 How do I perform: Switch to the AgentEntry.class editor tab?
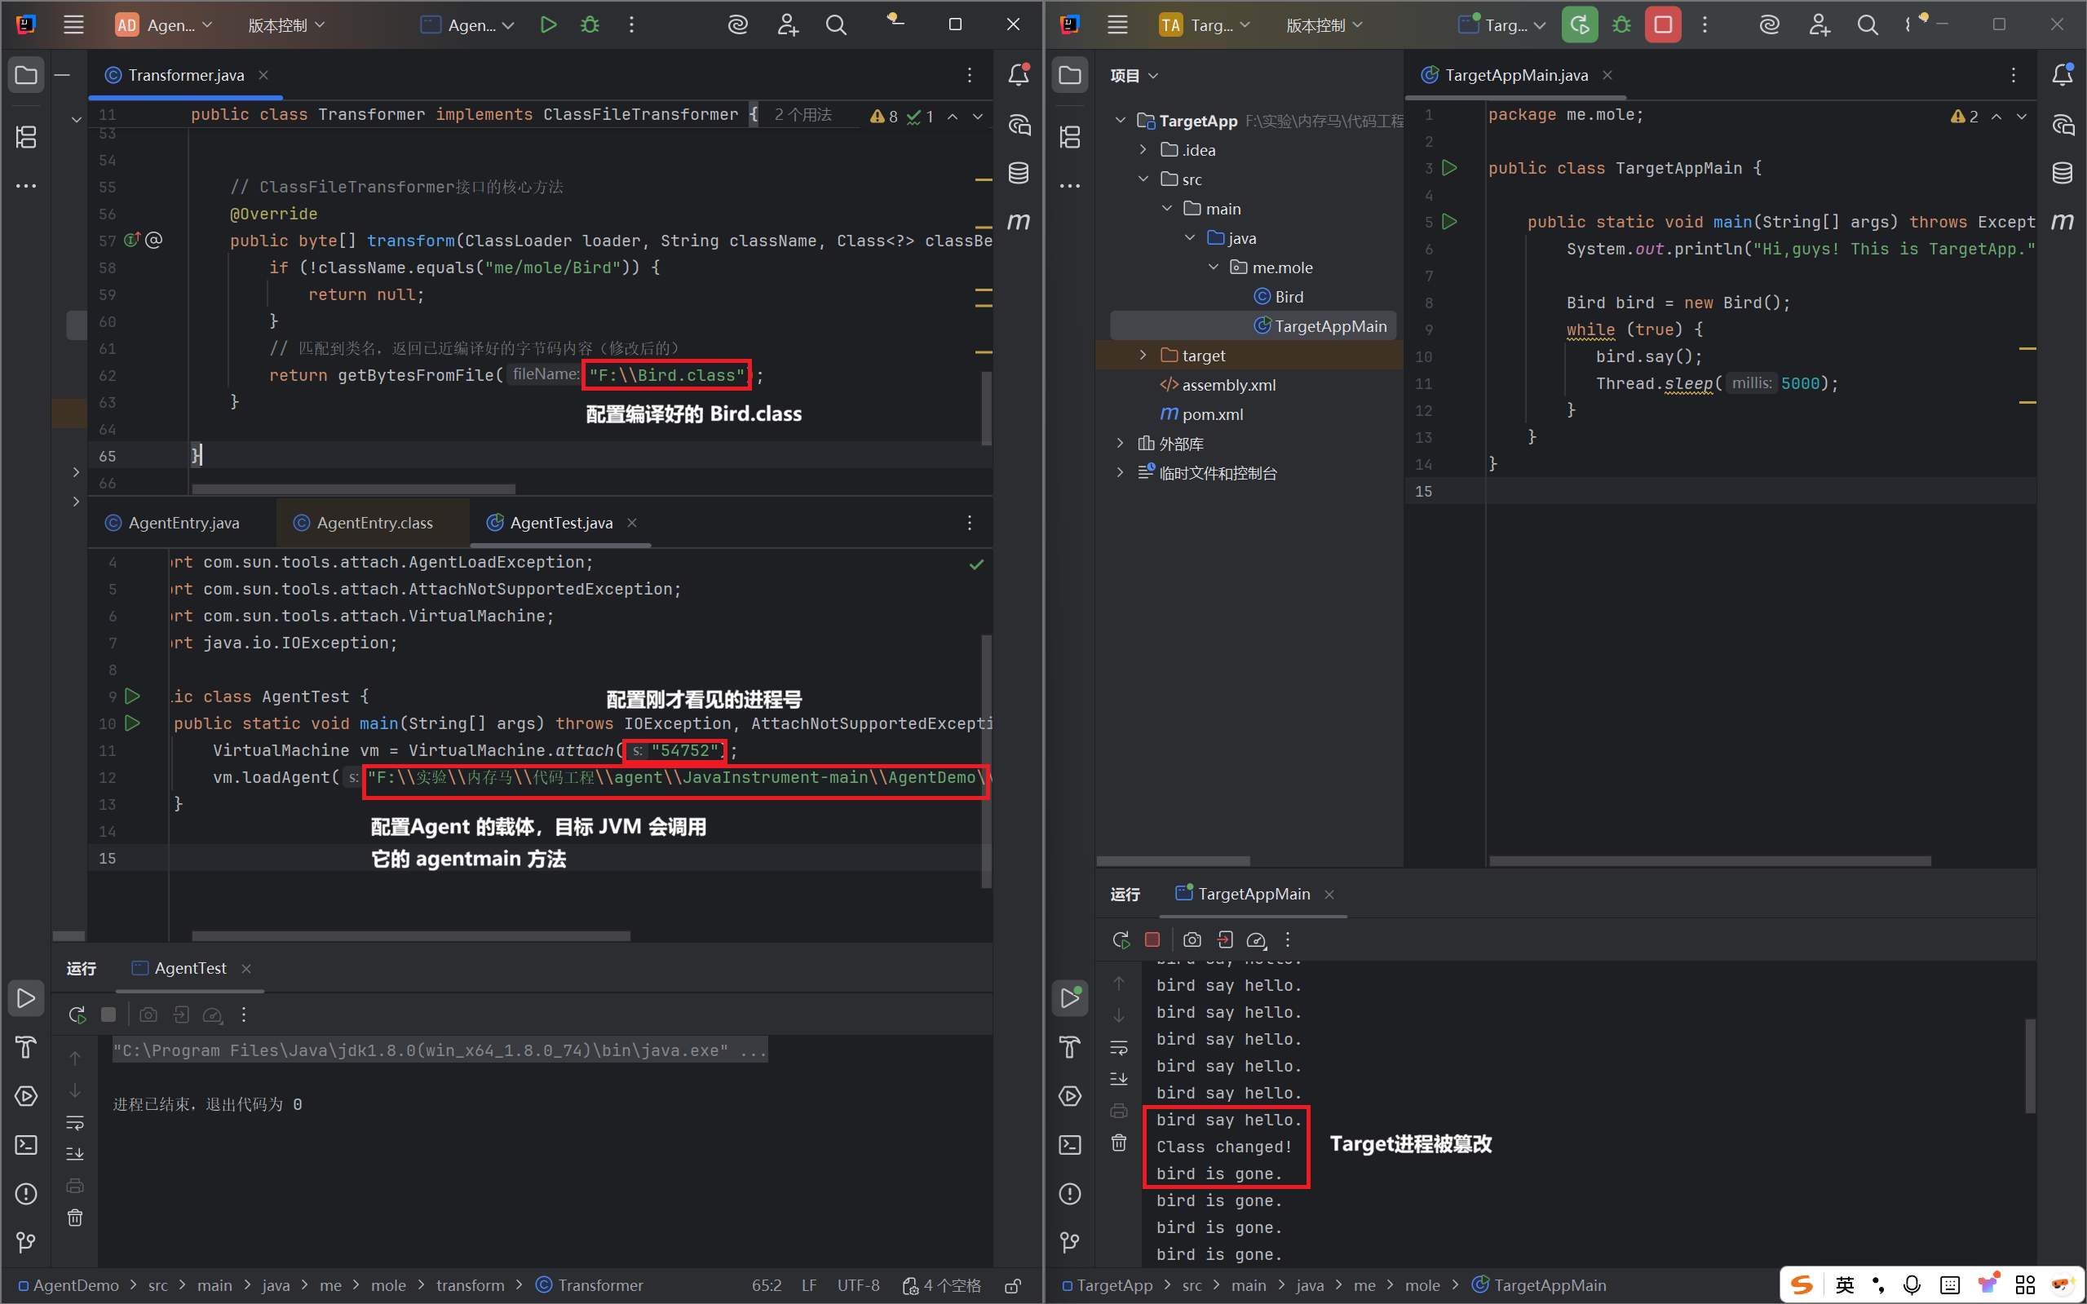click(x=374, y=523)
